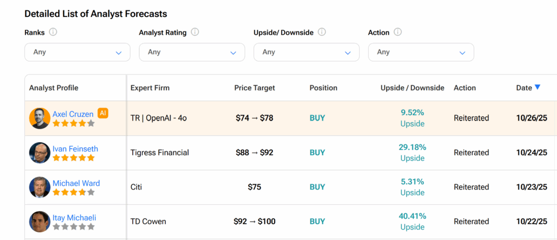Click the info icon next to Action
The image size is (557, 240).
398,32
